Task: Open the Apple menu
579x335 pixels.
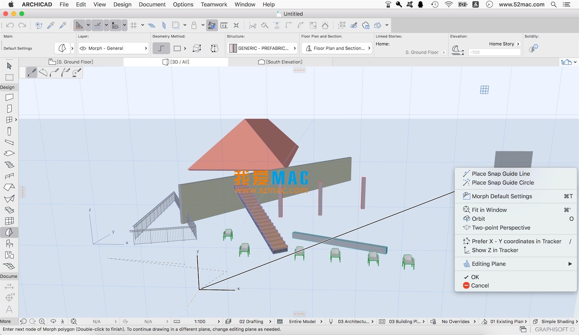Action: click(x=11, y=4)
